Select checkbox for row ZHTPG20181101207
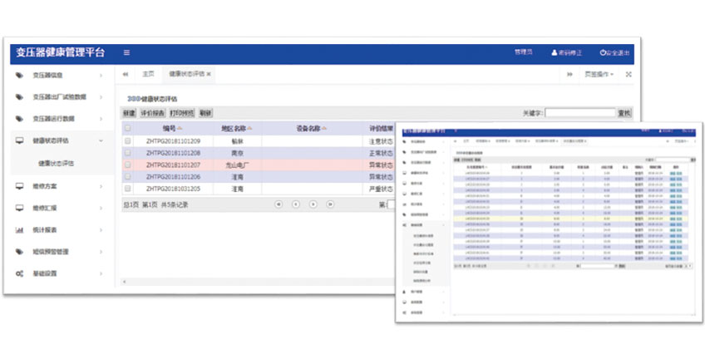 point(127,165)
